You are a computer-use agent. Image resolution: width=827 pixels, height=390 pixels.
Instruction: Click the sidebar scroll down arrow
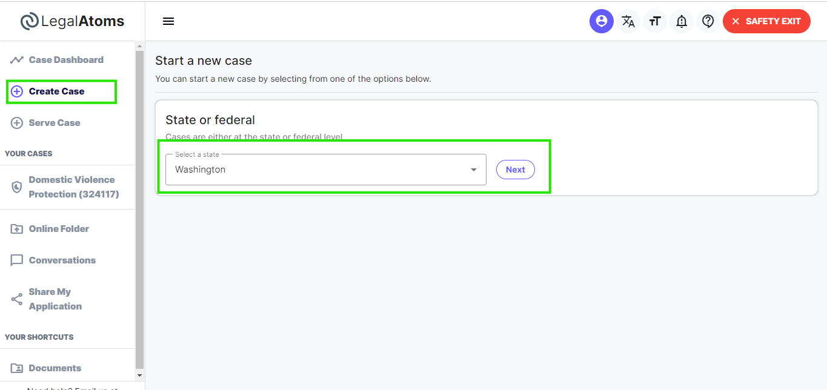click(x=140, y=375)
